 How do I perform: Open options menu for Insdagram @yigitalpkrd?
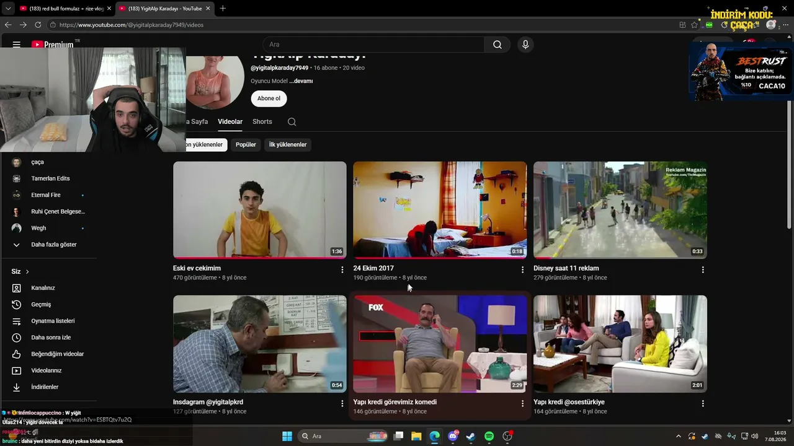342,404
